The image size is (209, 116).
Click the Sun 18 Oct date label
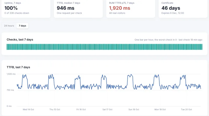tap(134, 109)
